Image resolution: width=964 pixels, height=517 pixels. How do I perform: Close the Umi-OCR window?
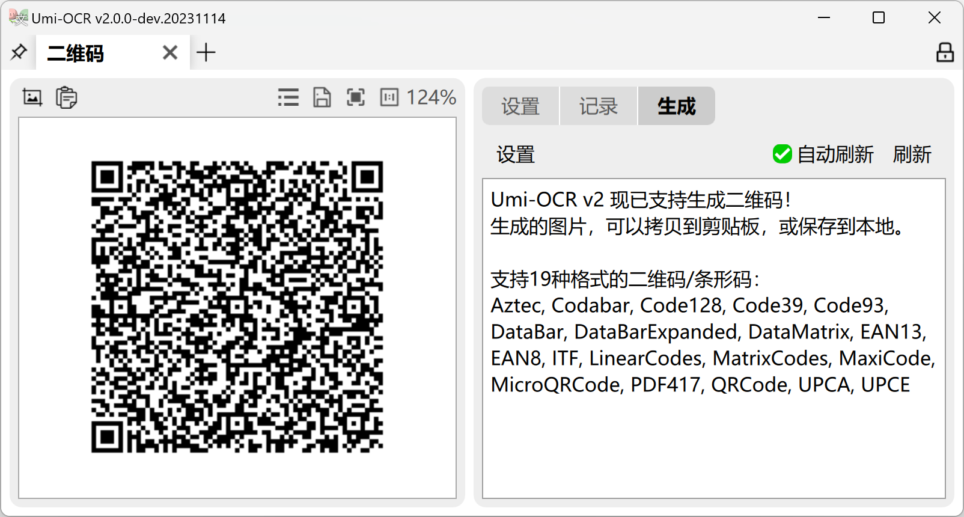point(935,18)
